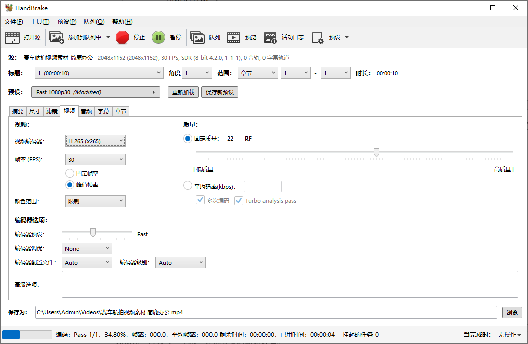Switch to the 音频 tab
This screenshot has width=528, height=344.
pyautogui.click(x=86, y=111)
